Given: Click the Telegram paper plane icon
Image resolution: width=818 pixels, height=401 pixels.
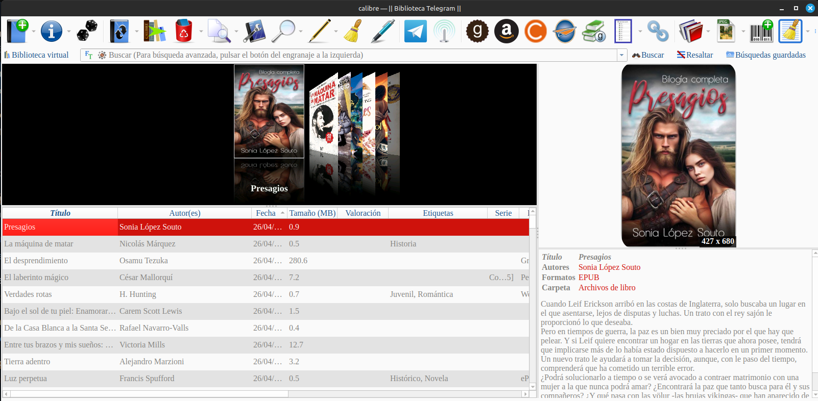Looking at the screenshot, I should pos(416,31).
